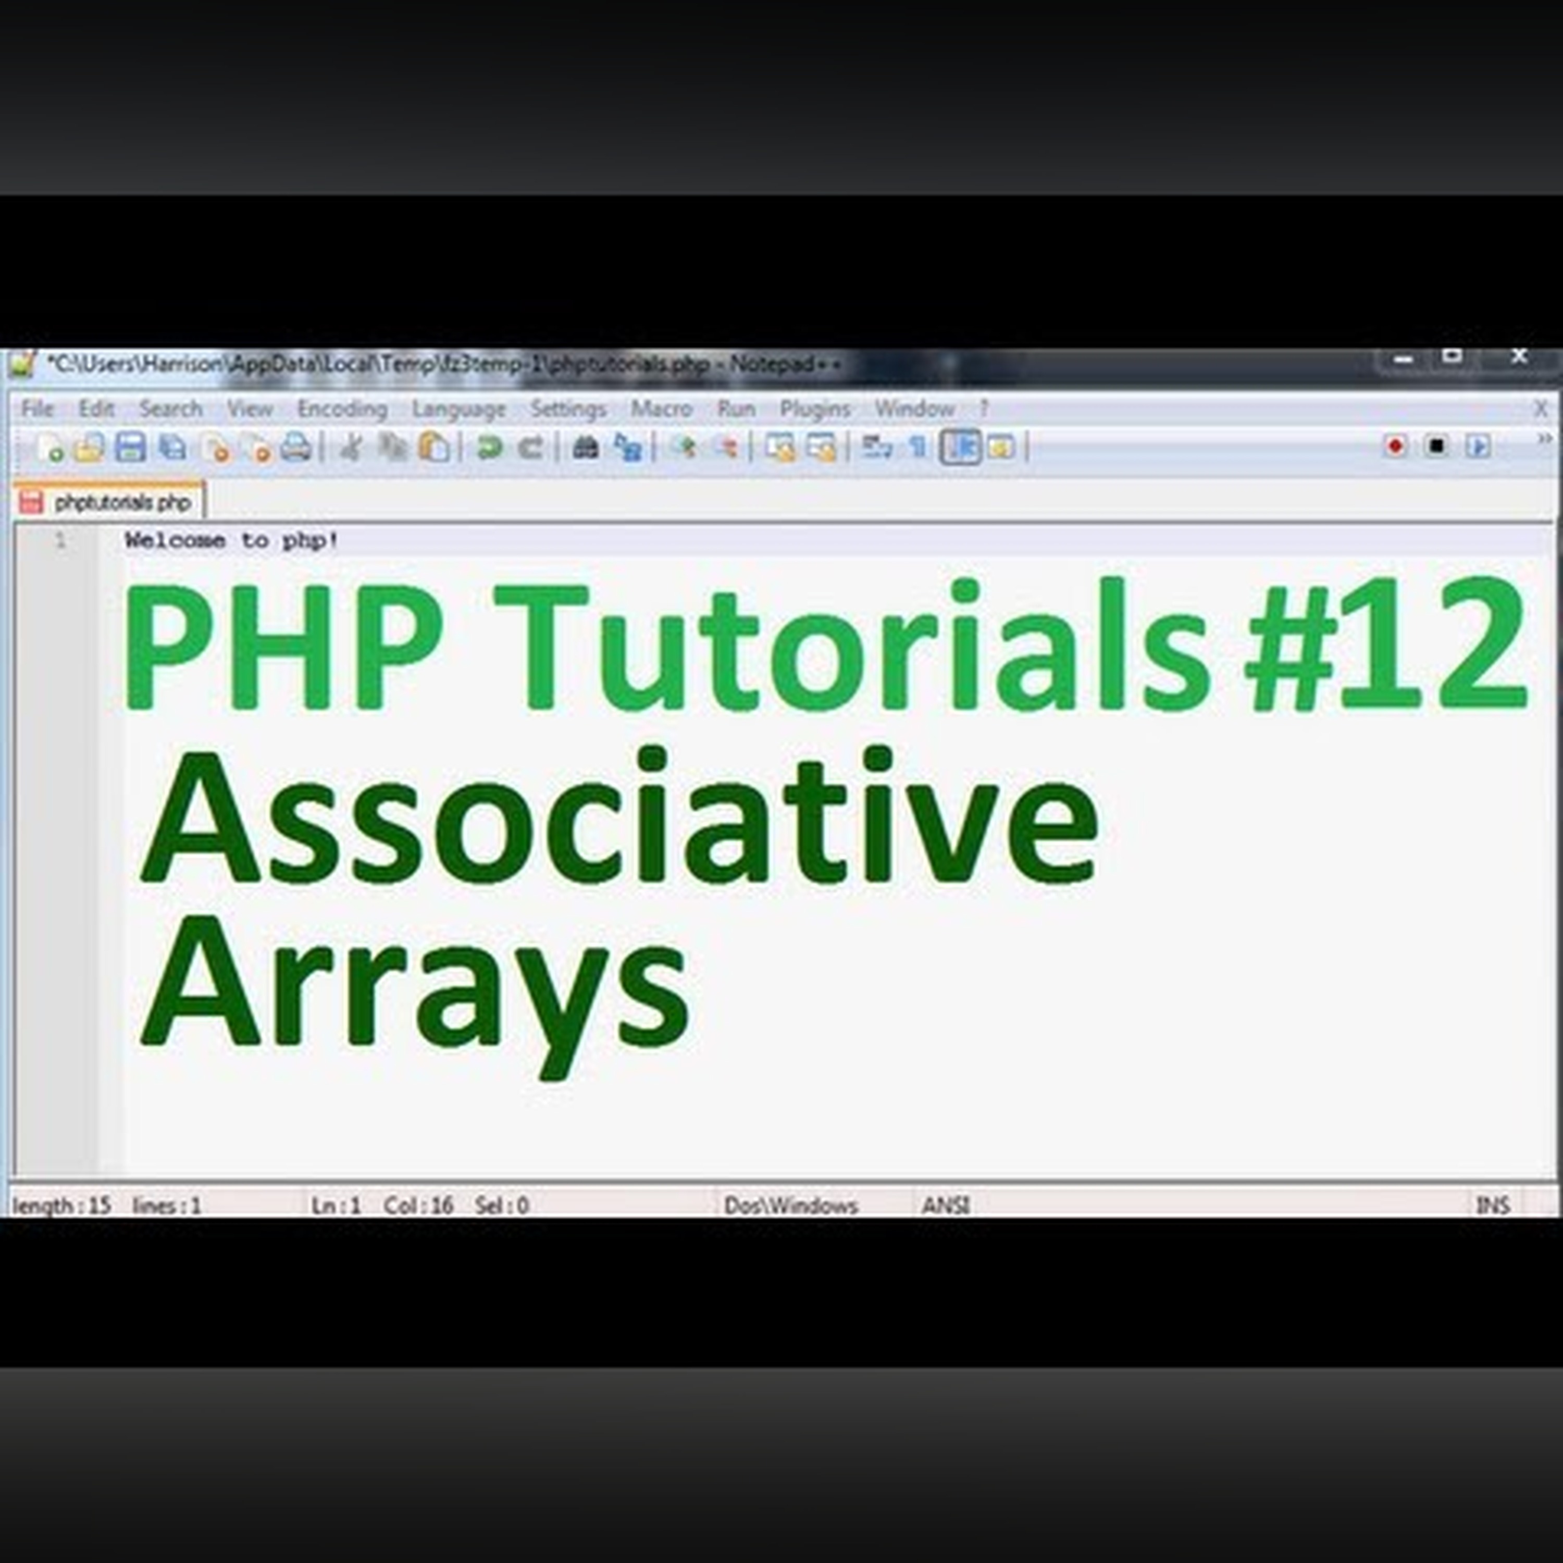Viewport: 1563px width, 1563px height.
Task: Open the Settings menu
Action: [568, 408]
